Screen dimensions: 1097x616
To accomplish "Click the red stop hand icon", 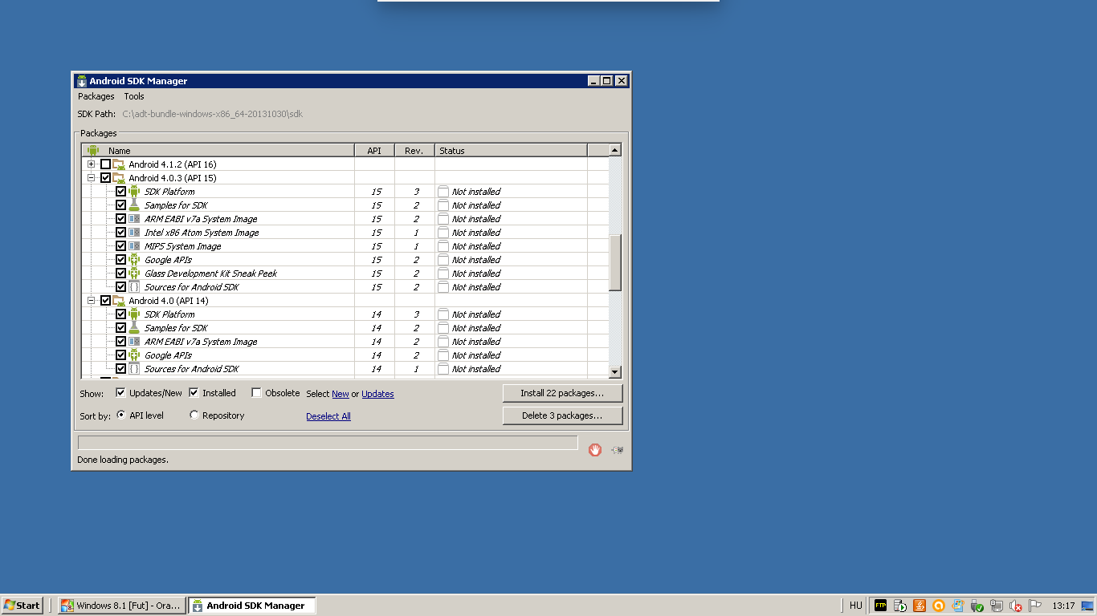I will [x=594, y=450].
